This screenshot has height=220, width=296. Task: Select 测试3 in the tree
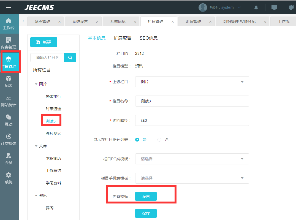[x=51, y=121]
